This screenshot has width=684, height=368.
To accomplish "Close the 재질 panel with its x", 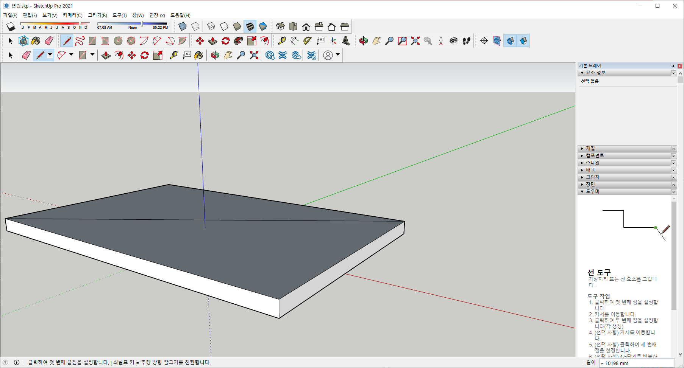I will coord(673,149).
